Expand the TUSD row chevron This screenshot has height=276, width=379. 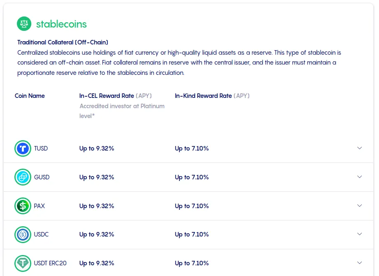point(359,148)
